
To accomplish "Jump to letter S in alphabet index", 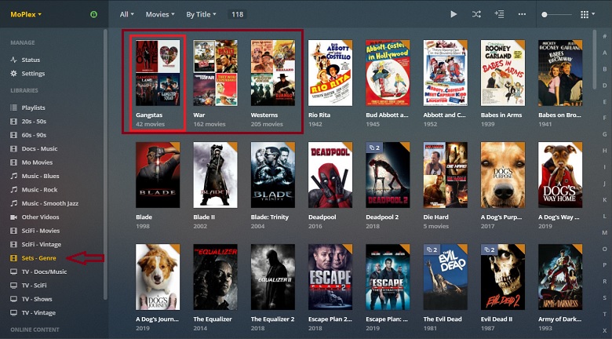I will click(x=605, y=298).
